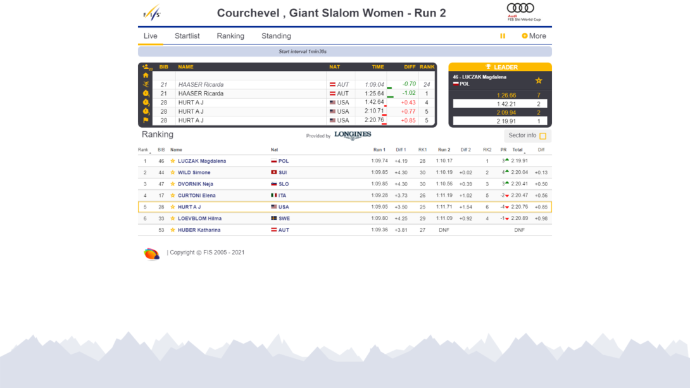Click the FIS logo in the header
690x388 pixels.
[152, 13]
